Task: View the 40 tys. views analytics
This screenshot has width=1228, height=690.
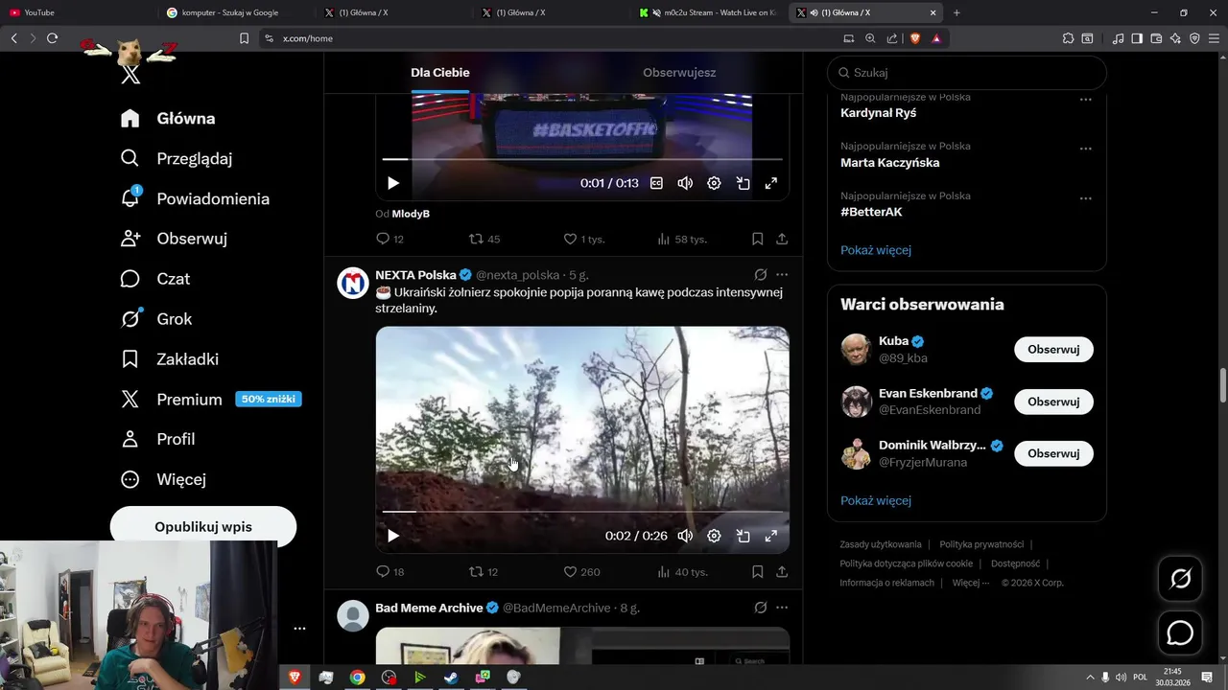Action: (x=682, y=572)
